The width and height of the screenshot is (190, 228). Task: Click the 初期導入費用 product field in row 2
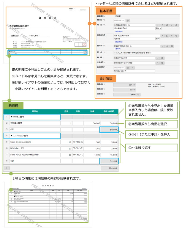point(35,123)
